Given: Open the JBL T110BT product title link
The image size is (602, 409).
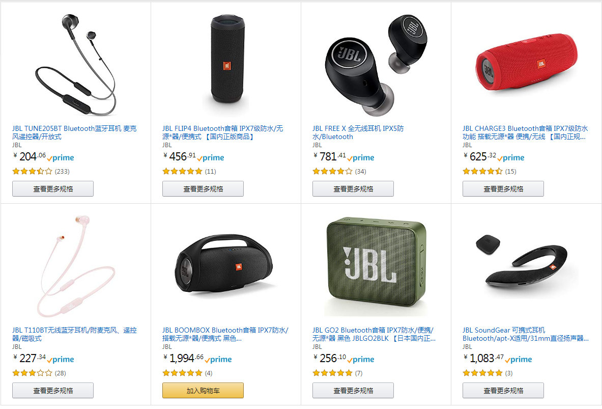Looking at the screenshot, I should [74, 334].
